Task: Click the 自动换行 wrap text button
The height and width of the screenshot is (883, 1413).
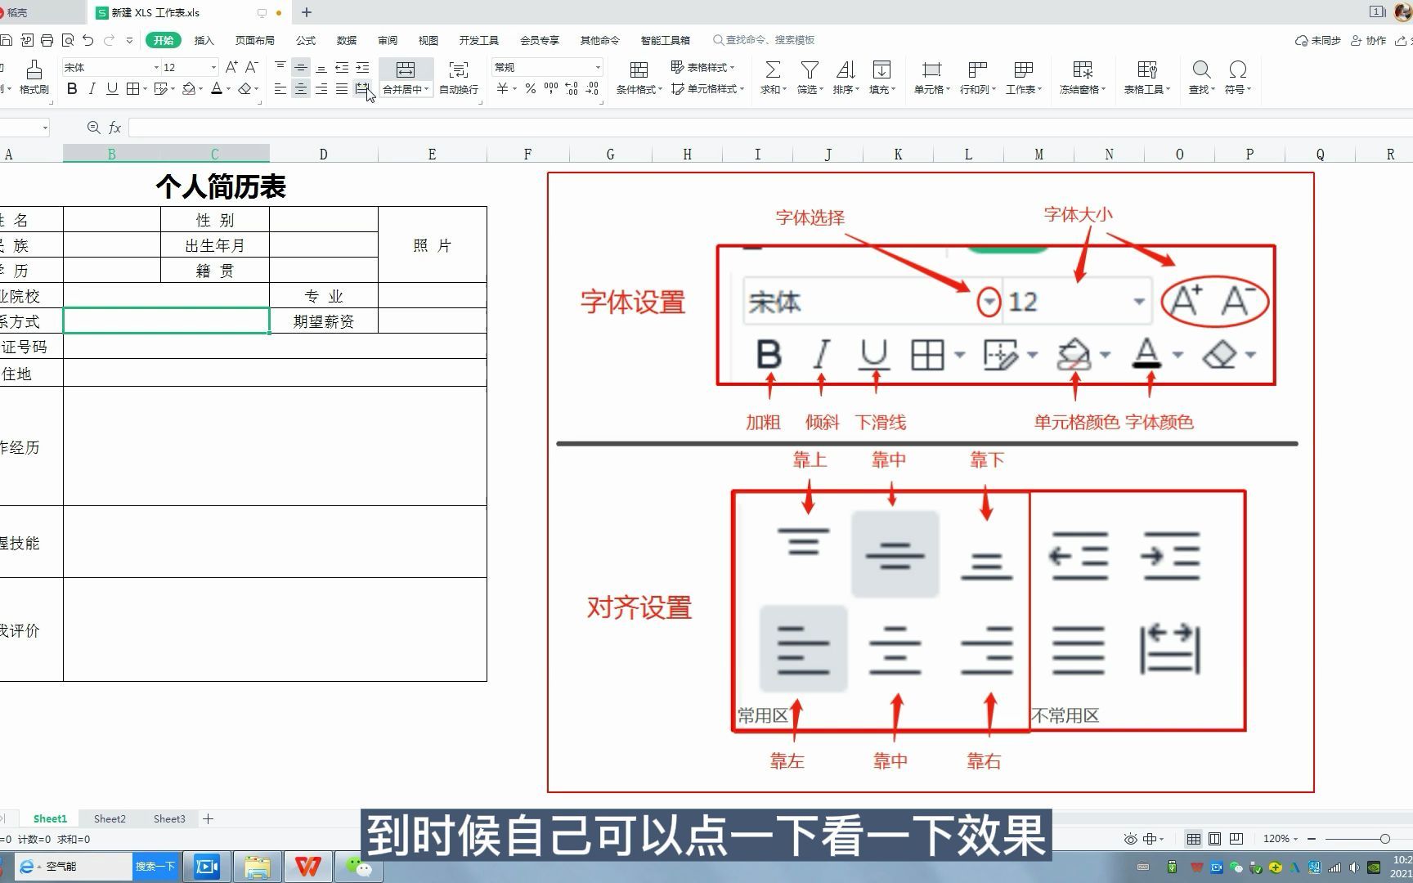Action: click(459, 78)
